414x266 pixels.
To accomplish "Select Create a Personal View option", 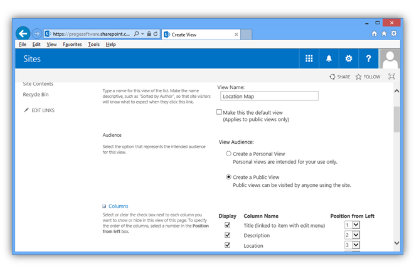I will [x=228, y=154].
